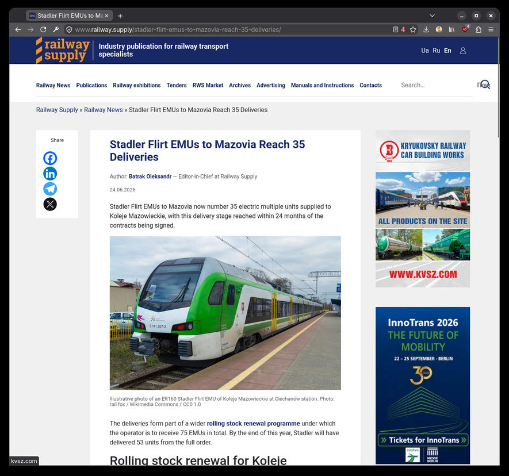
Task: Follow rolling stock renewal programme link
Action: [x=253, y=424]
